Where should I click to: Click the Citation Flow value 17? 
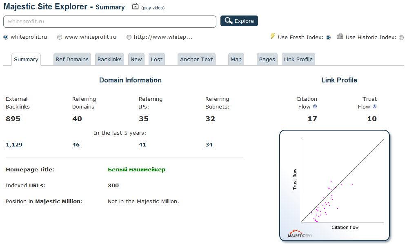point(312,119)
